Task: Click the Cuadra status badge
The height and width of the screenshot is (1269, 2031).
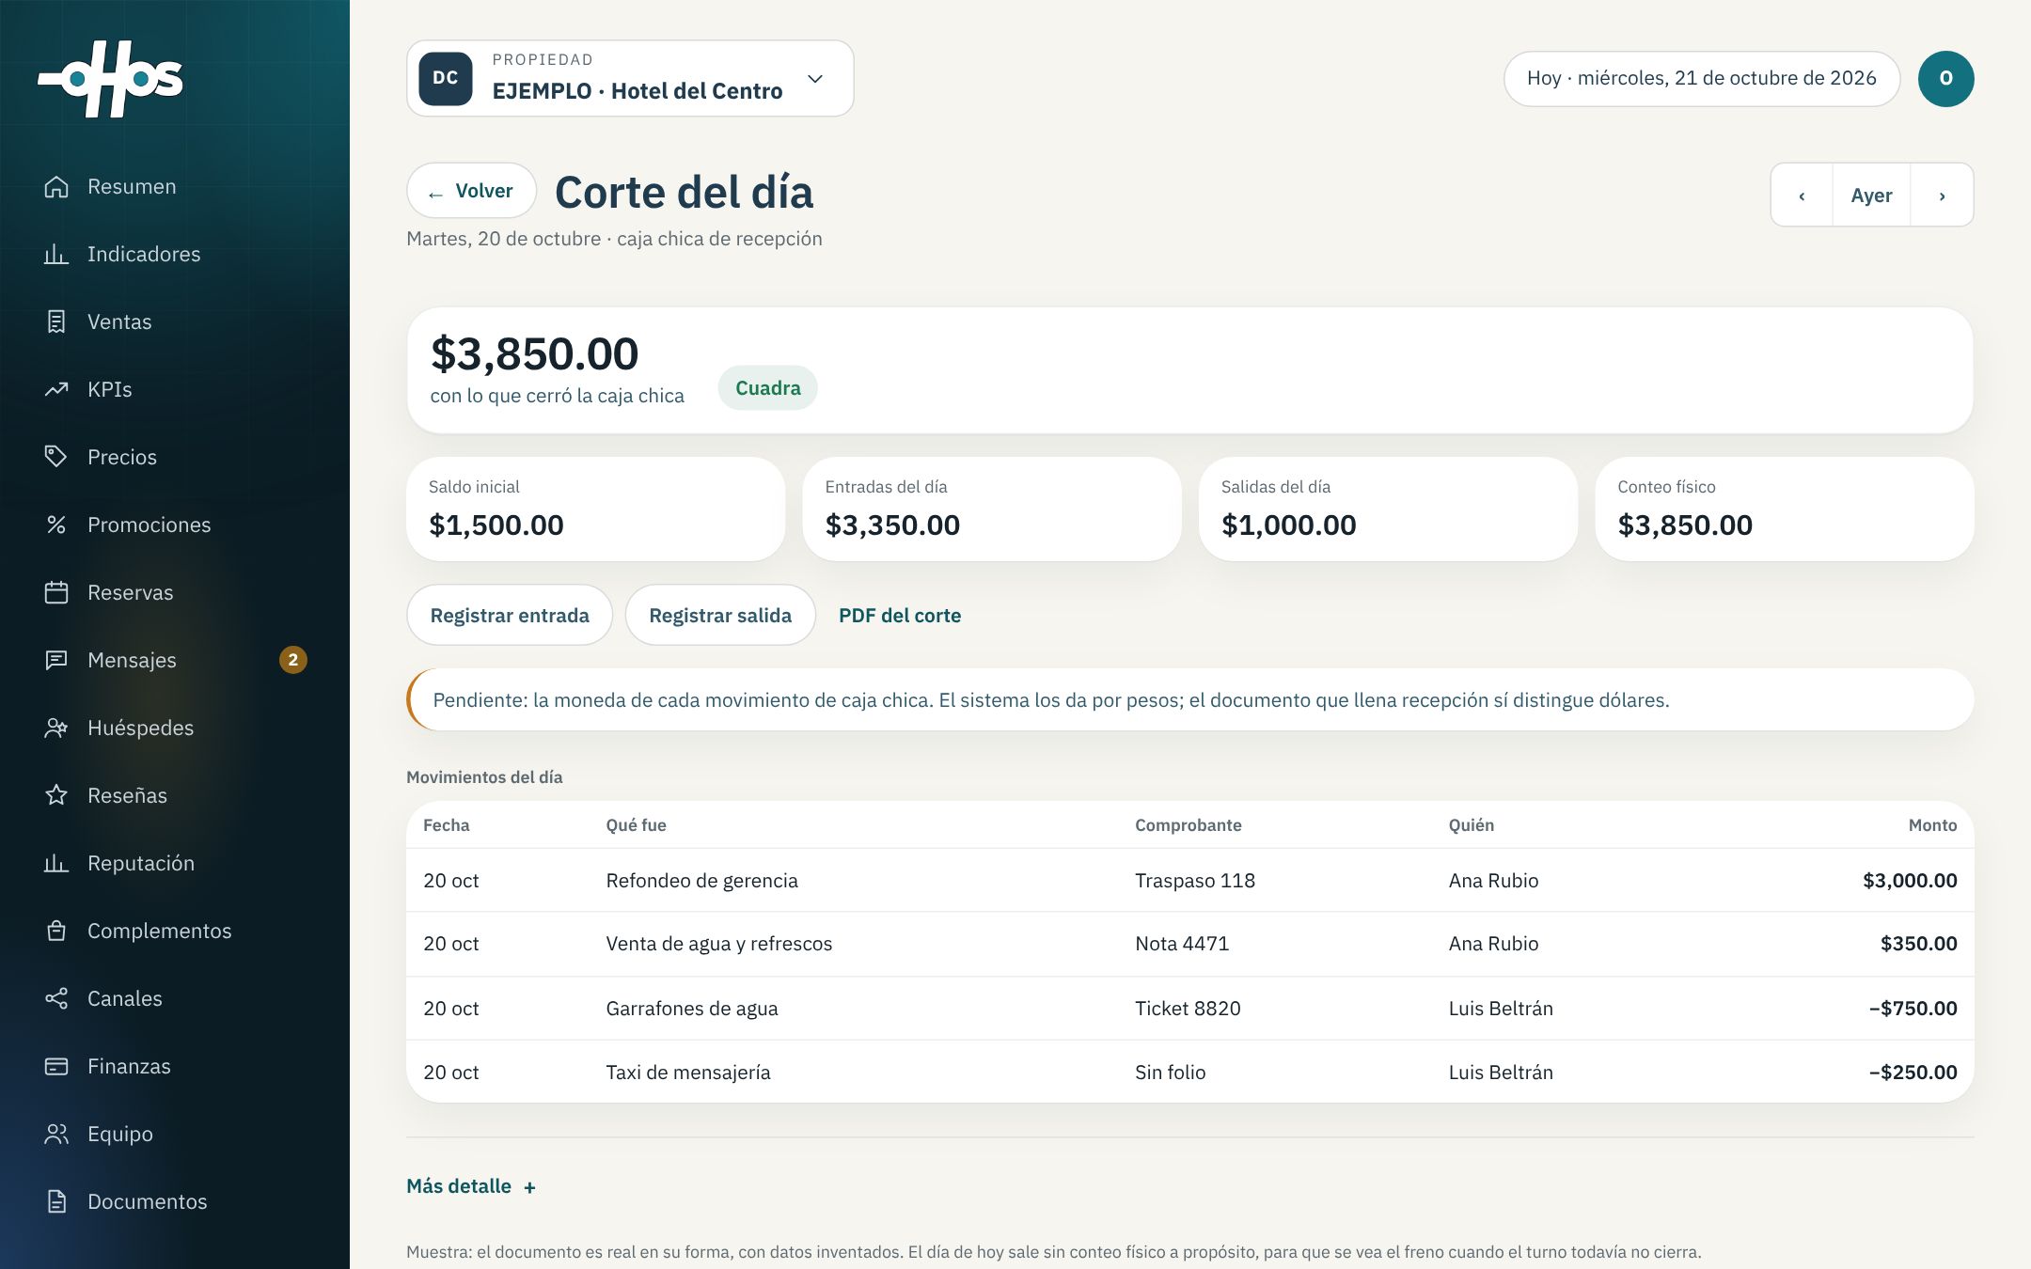Action: (x=767, y=387)
